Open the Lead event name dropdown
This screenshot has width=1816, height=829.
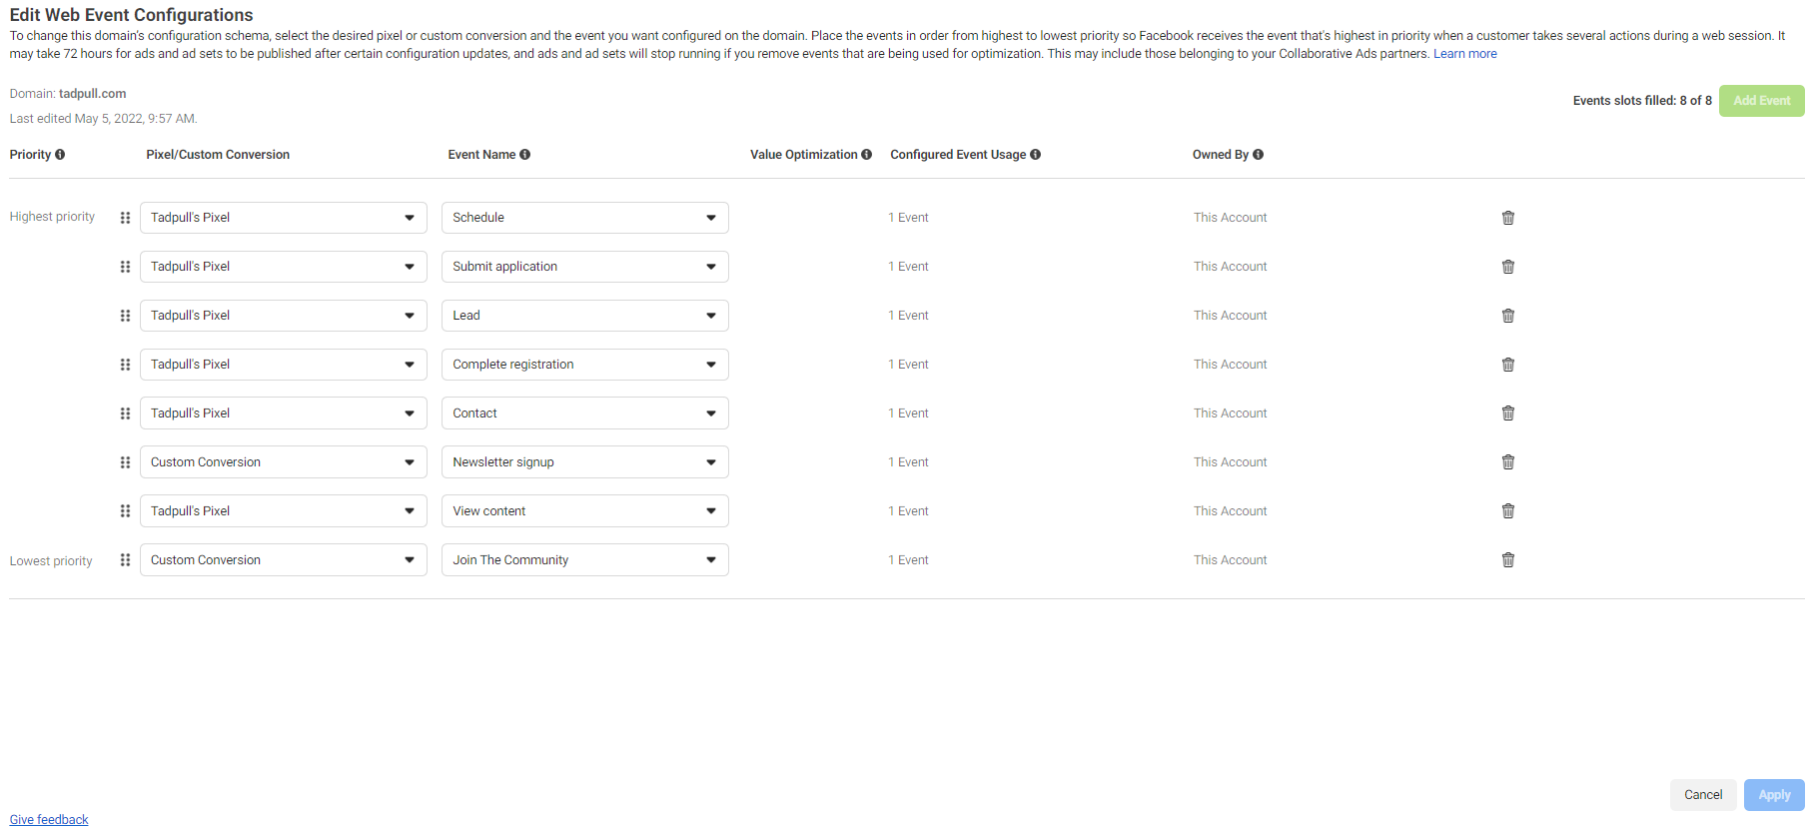[585, 316]
